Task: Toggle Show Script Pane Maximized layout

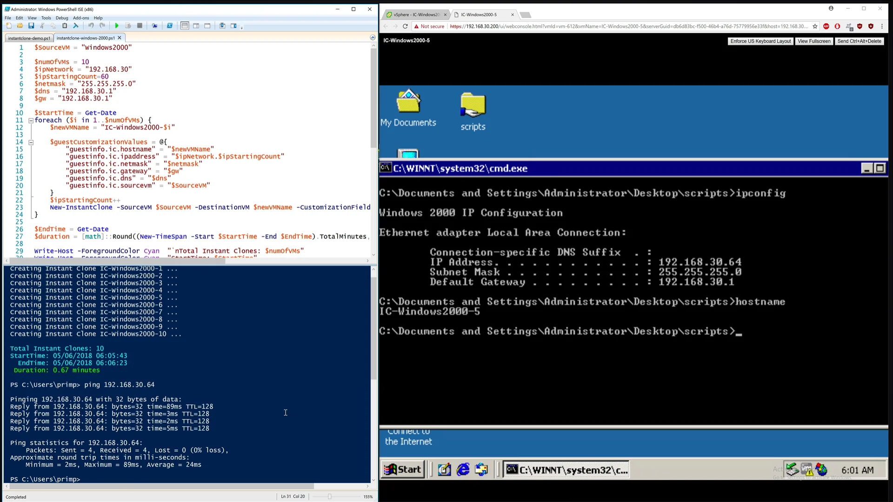Action: pyautogui.click(x=207, y=26)
